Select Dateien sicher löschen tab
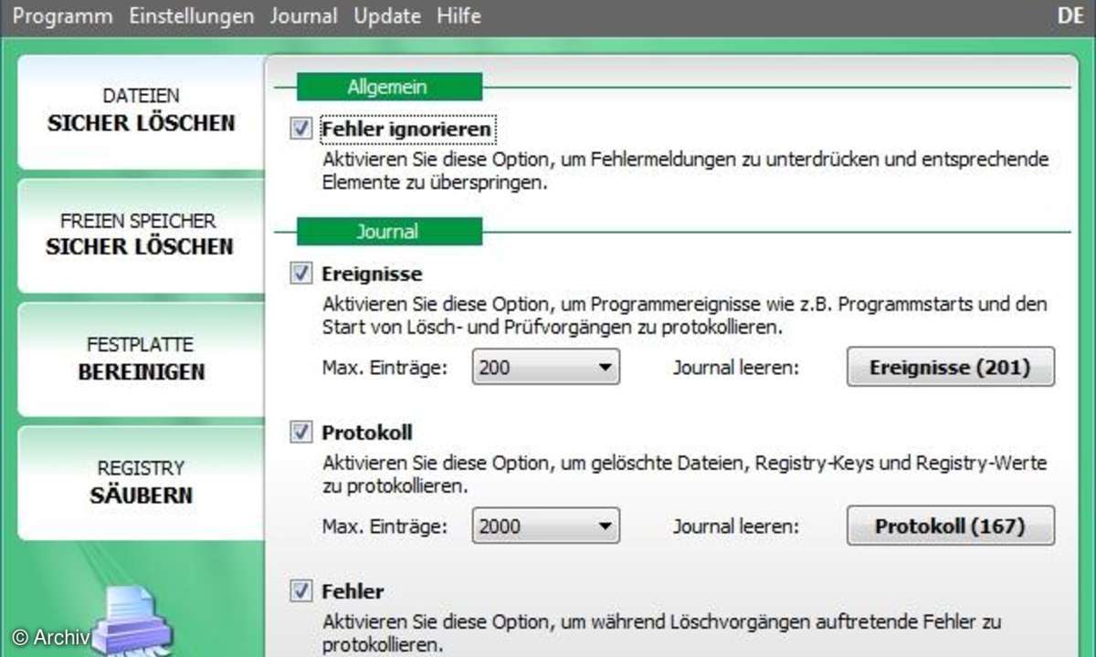This screenshot has height=657, width=1096. point(142,110)
